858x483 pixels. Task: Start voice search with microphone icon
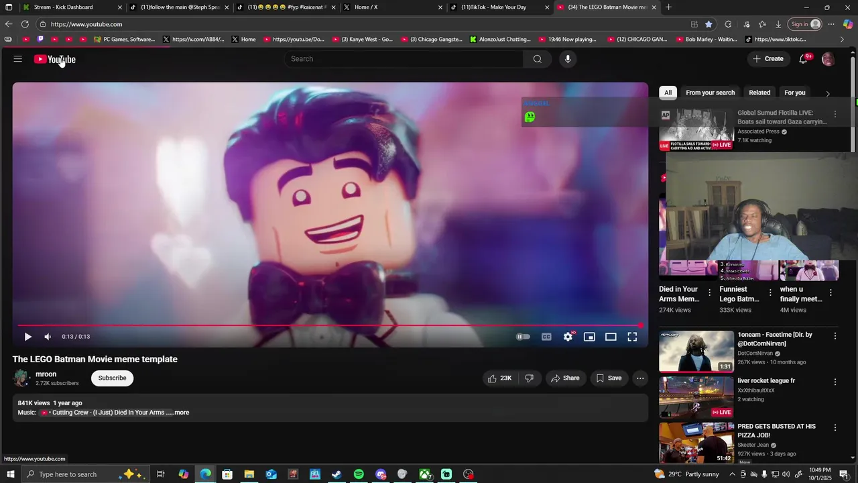click(x=568, y=59)
